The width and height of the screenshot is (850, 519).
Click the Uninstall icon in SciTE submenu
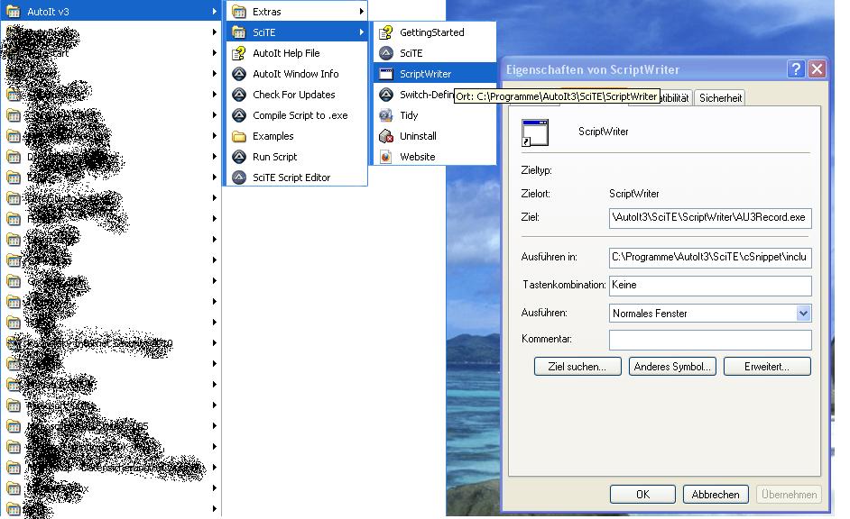tap(386, 136)
